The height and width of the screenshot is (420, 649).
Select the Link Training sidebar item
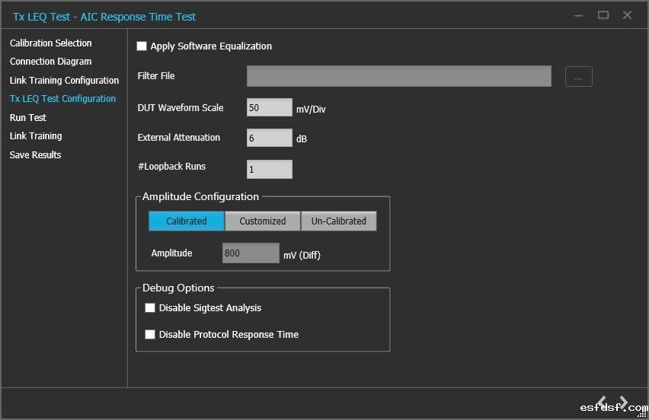[36, 136]
